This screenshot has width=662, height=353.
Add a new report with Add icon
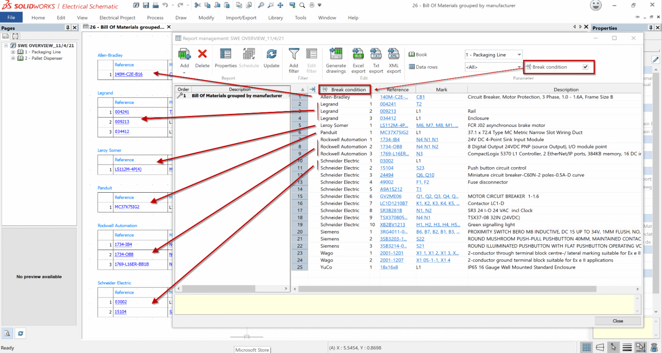[184, 58]
